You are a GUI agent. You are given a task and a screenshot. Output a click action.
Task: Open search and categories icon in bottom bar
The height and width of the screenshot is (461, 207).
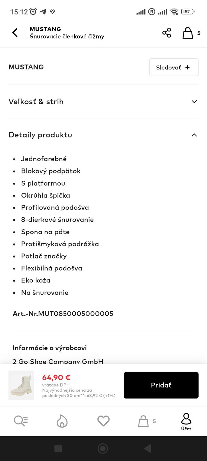coord(21,421)
